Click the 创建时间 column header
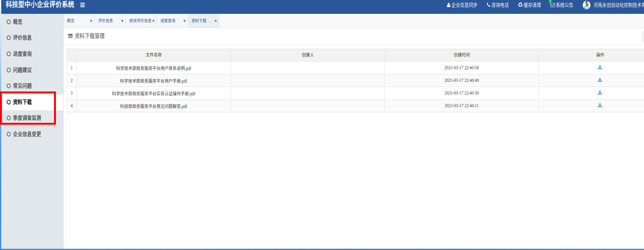This screenshot has width=644, height=250. [x=462, y=55]
